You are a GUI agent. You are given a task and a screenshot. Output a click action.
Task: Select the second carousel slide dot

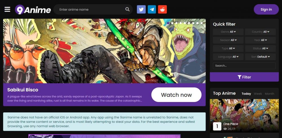(x=172, y=23)
